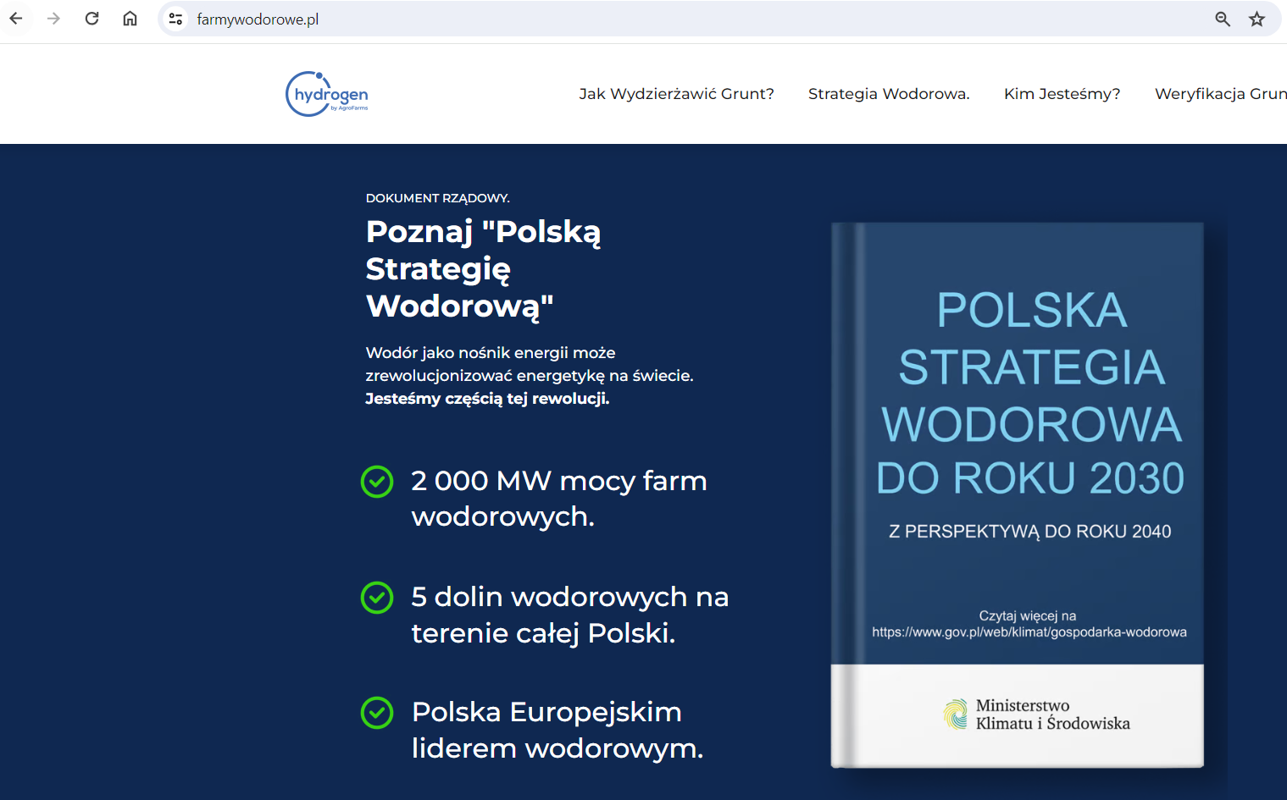Open the Kim Jesteśmy? menu item

1062,94
